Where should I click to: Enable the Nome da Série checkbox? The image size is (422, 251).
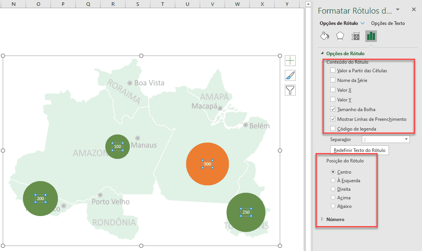pyautogui.click(x=333, y=80)
